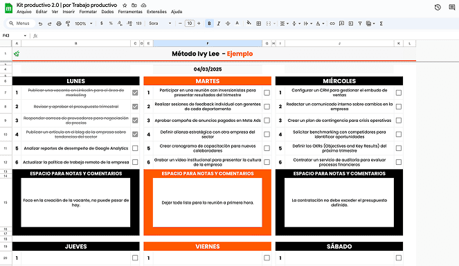The height and width of the screenshot is (266, 459).
Task: Open the functions sigma menu
Action: point(381,24)
